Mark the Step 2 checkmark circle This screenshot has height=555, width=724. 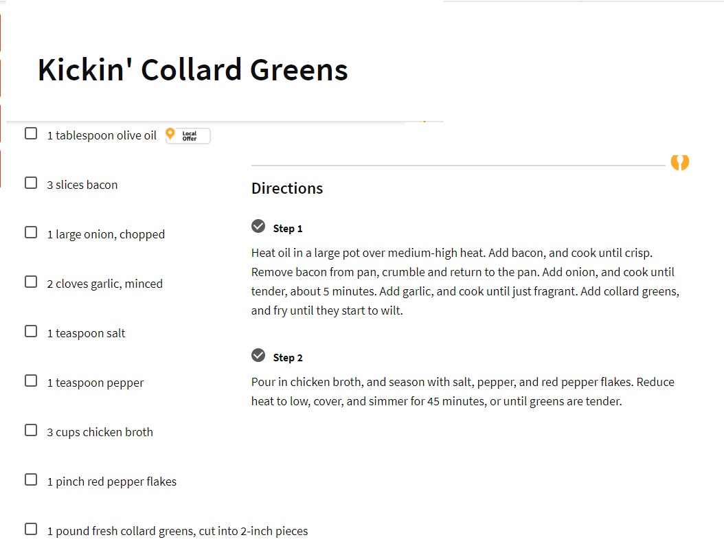[258, 355]
